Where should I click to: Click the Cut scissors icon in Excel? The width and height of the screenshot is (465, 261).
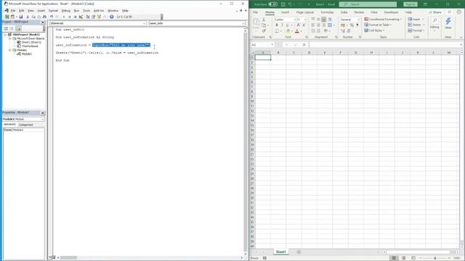[x=264, y=20]
